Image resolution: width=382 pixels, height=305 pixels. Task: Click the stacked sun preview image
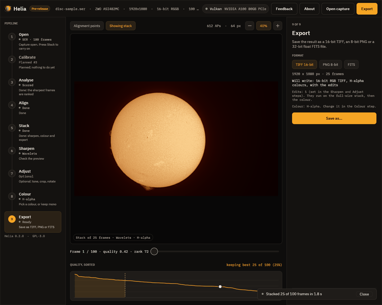176,139
